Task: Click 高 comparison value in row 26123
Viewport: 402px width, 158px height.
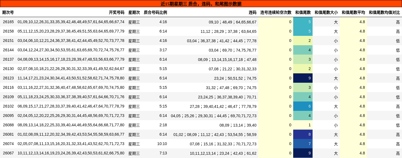Action: click(x=398, y=78)
